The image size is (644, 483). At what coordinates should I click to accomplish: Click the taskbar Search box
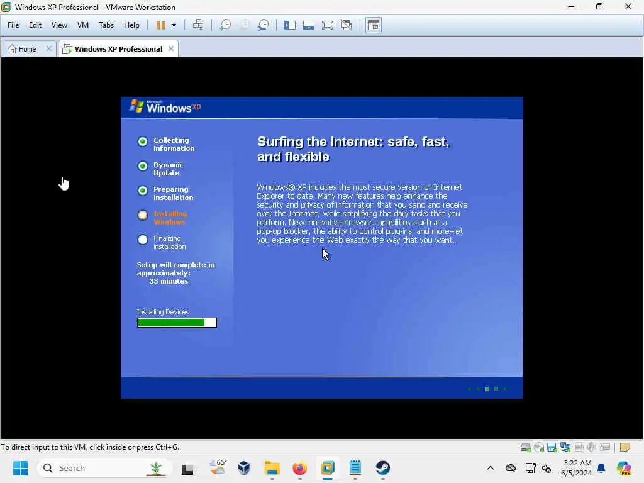click(104, 468)
